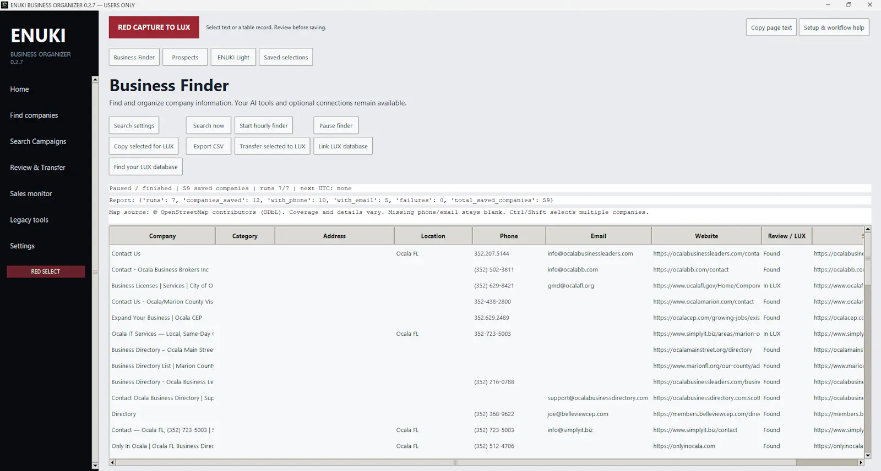The image size is (881, 471).
Task: Open Find companies in the sidebar
Action: [x=34, y=115]
